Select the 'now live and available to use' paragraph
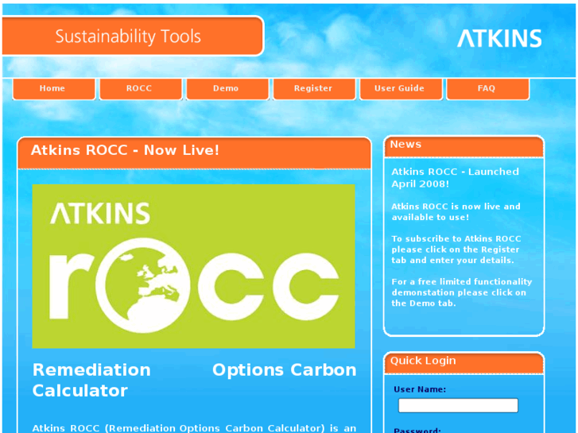The height and width of the screenshot is (433, 578). coord(456,212)
